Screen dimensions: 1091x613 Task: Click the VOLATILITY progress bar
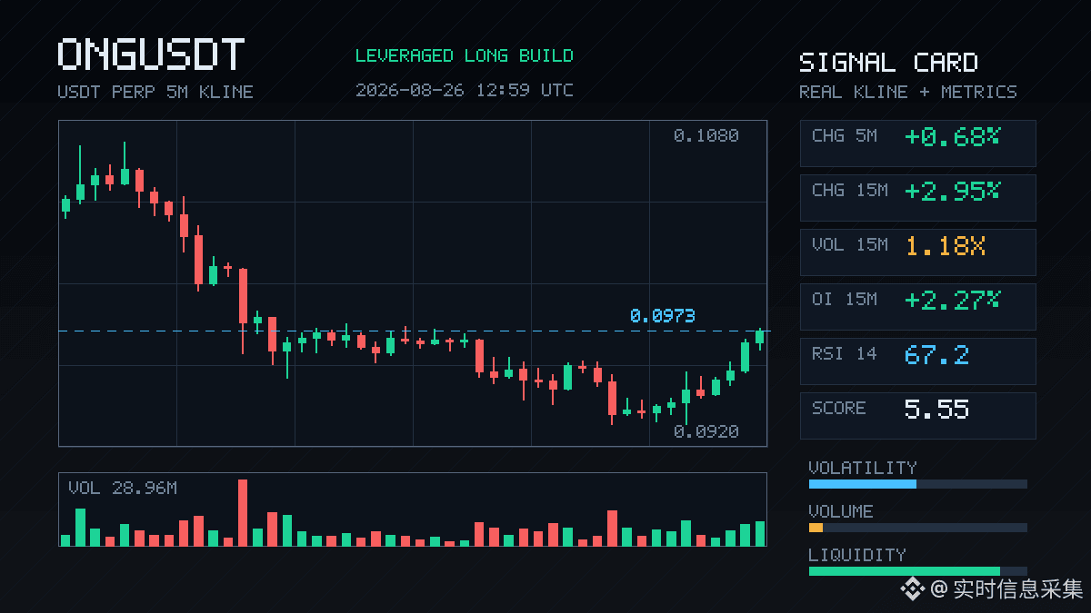click(x=917, y=484)
